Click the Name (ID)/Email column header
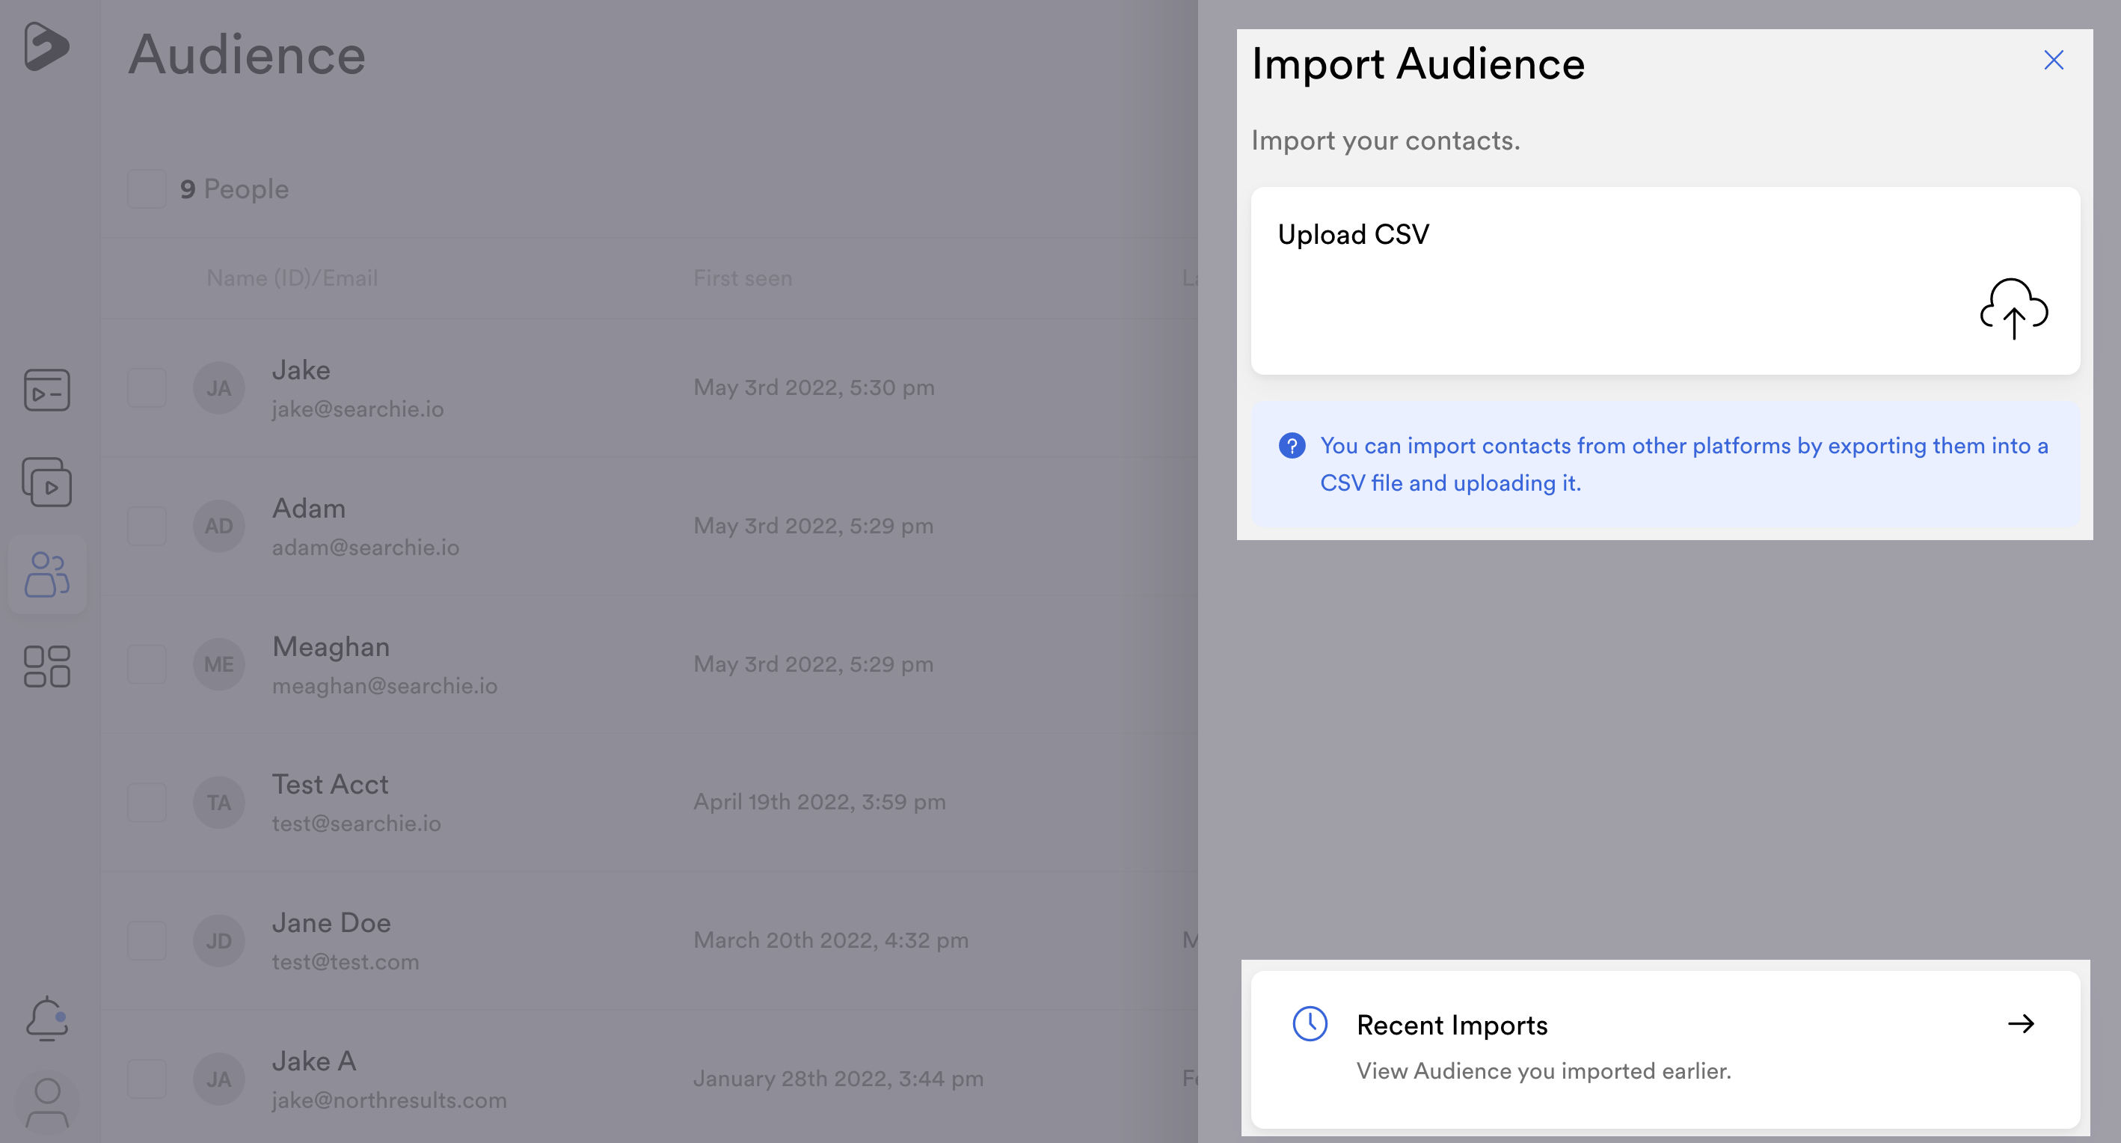Screen dimensions: 2121x1143 coord(292,278)
